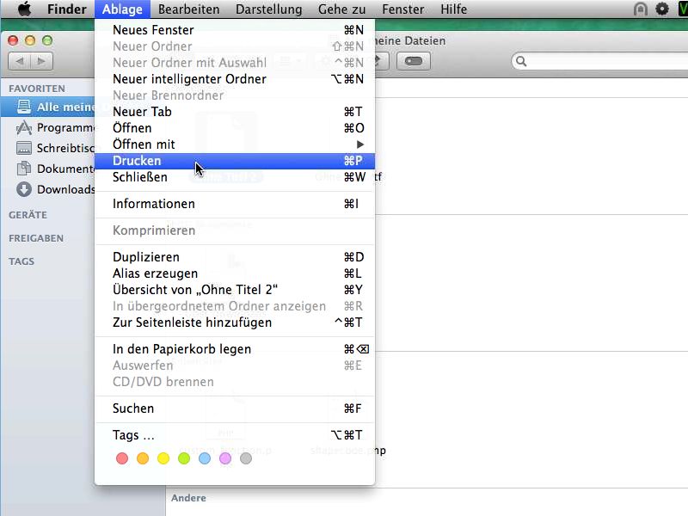Click the FAVORITEN sidebar heading
688x516 pixels.
tap(37, 89)
